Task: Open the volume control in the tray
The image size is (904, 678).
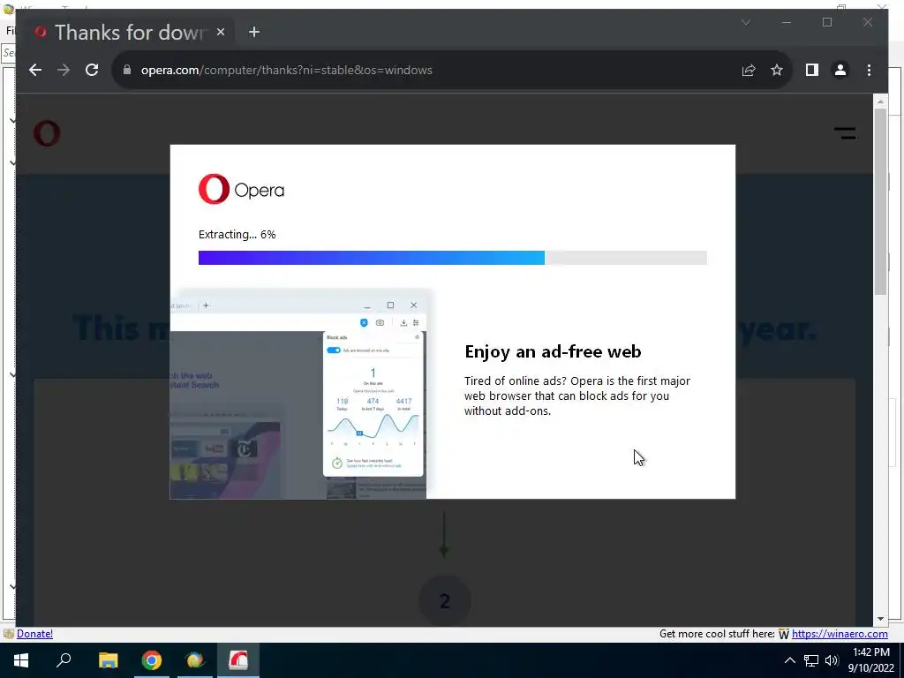Action: 832,660
